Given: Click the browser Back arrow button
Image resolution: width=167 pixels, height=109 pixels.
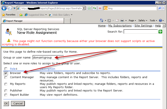Looking at the screenshot, I should tap(4, 8).
